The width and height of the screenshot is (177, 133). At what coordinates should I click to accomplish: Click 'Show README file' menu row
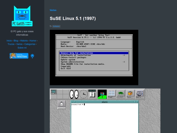[x=94, y=64]
